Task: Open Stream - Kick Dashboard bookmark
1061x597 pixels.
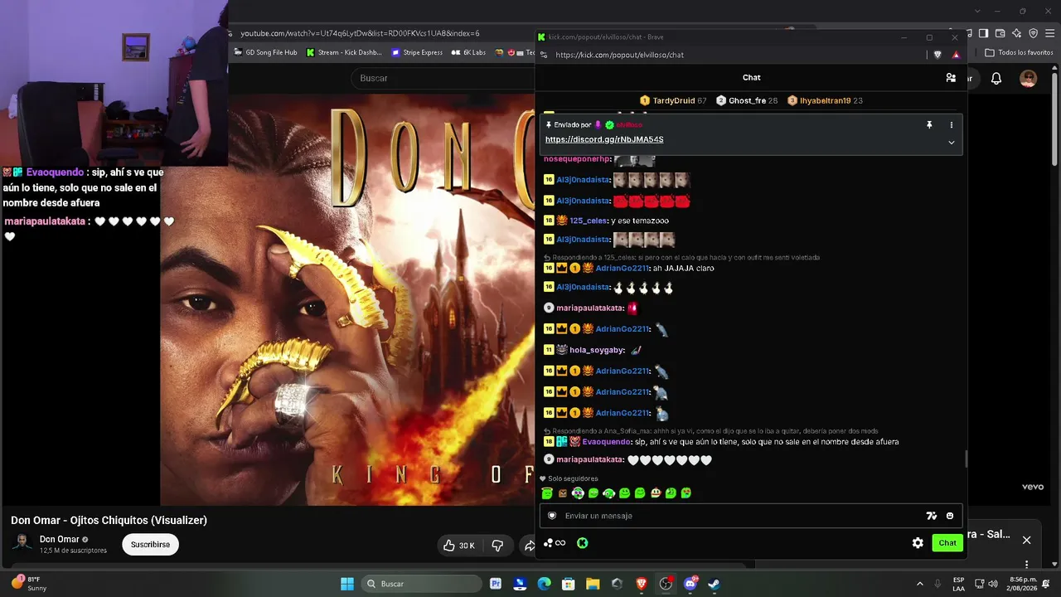Action: 344,52
